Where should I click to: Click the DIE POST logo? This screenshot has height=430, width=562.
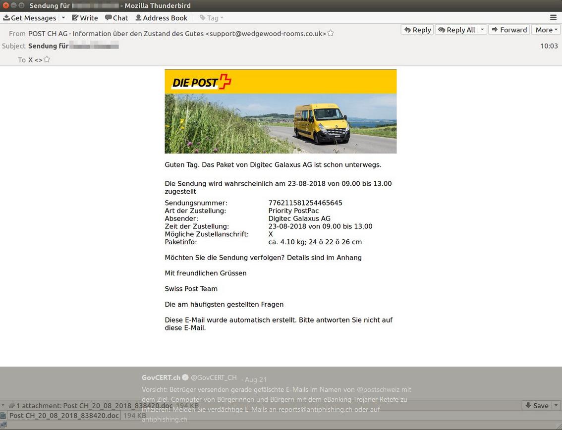coord(201,82)
